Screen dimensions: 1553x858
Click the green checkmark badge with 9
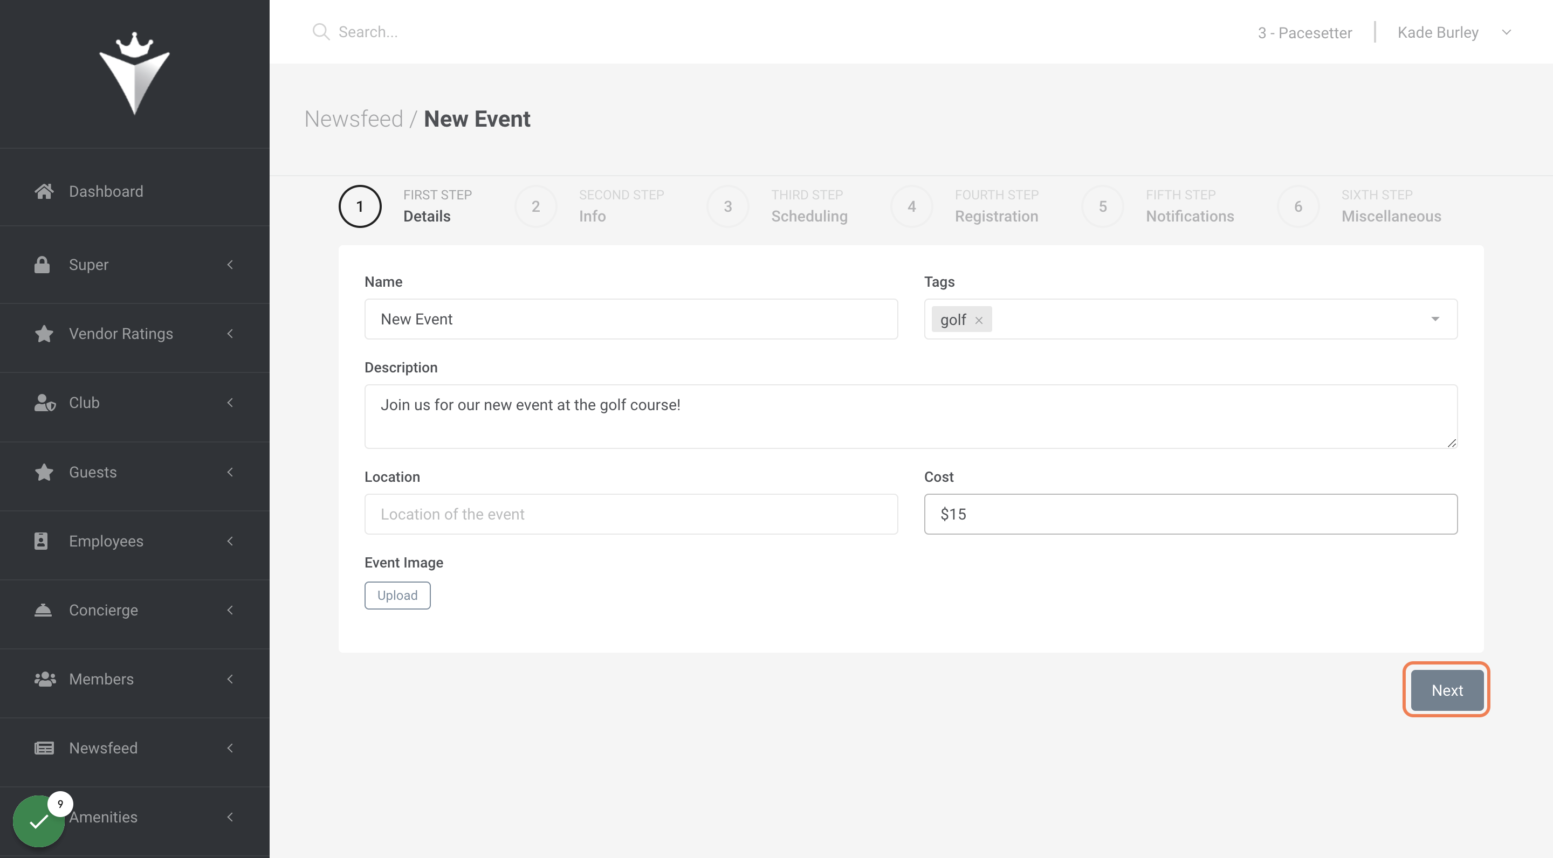[x=40, y=820]
